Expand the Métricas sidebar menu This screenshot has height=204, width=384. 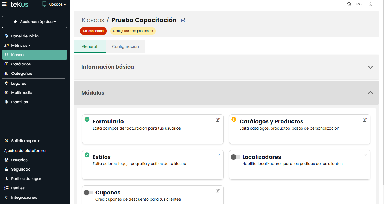click(x=21, y=45)
